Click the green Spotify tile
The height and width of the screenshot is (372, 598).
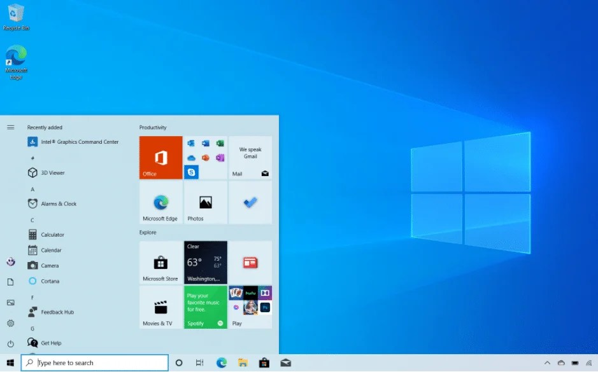coord(206,307)
